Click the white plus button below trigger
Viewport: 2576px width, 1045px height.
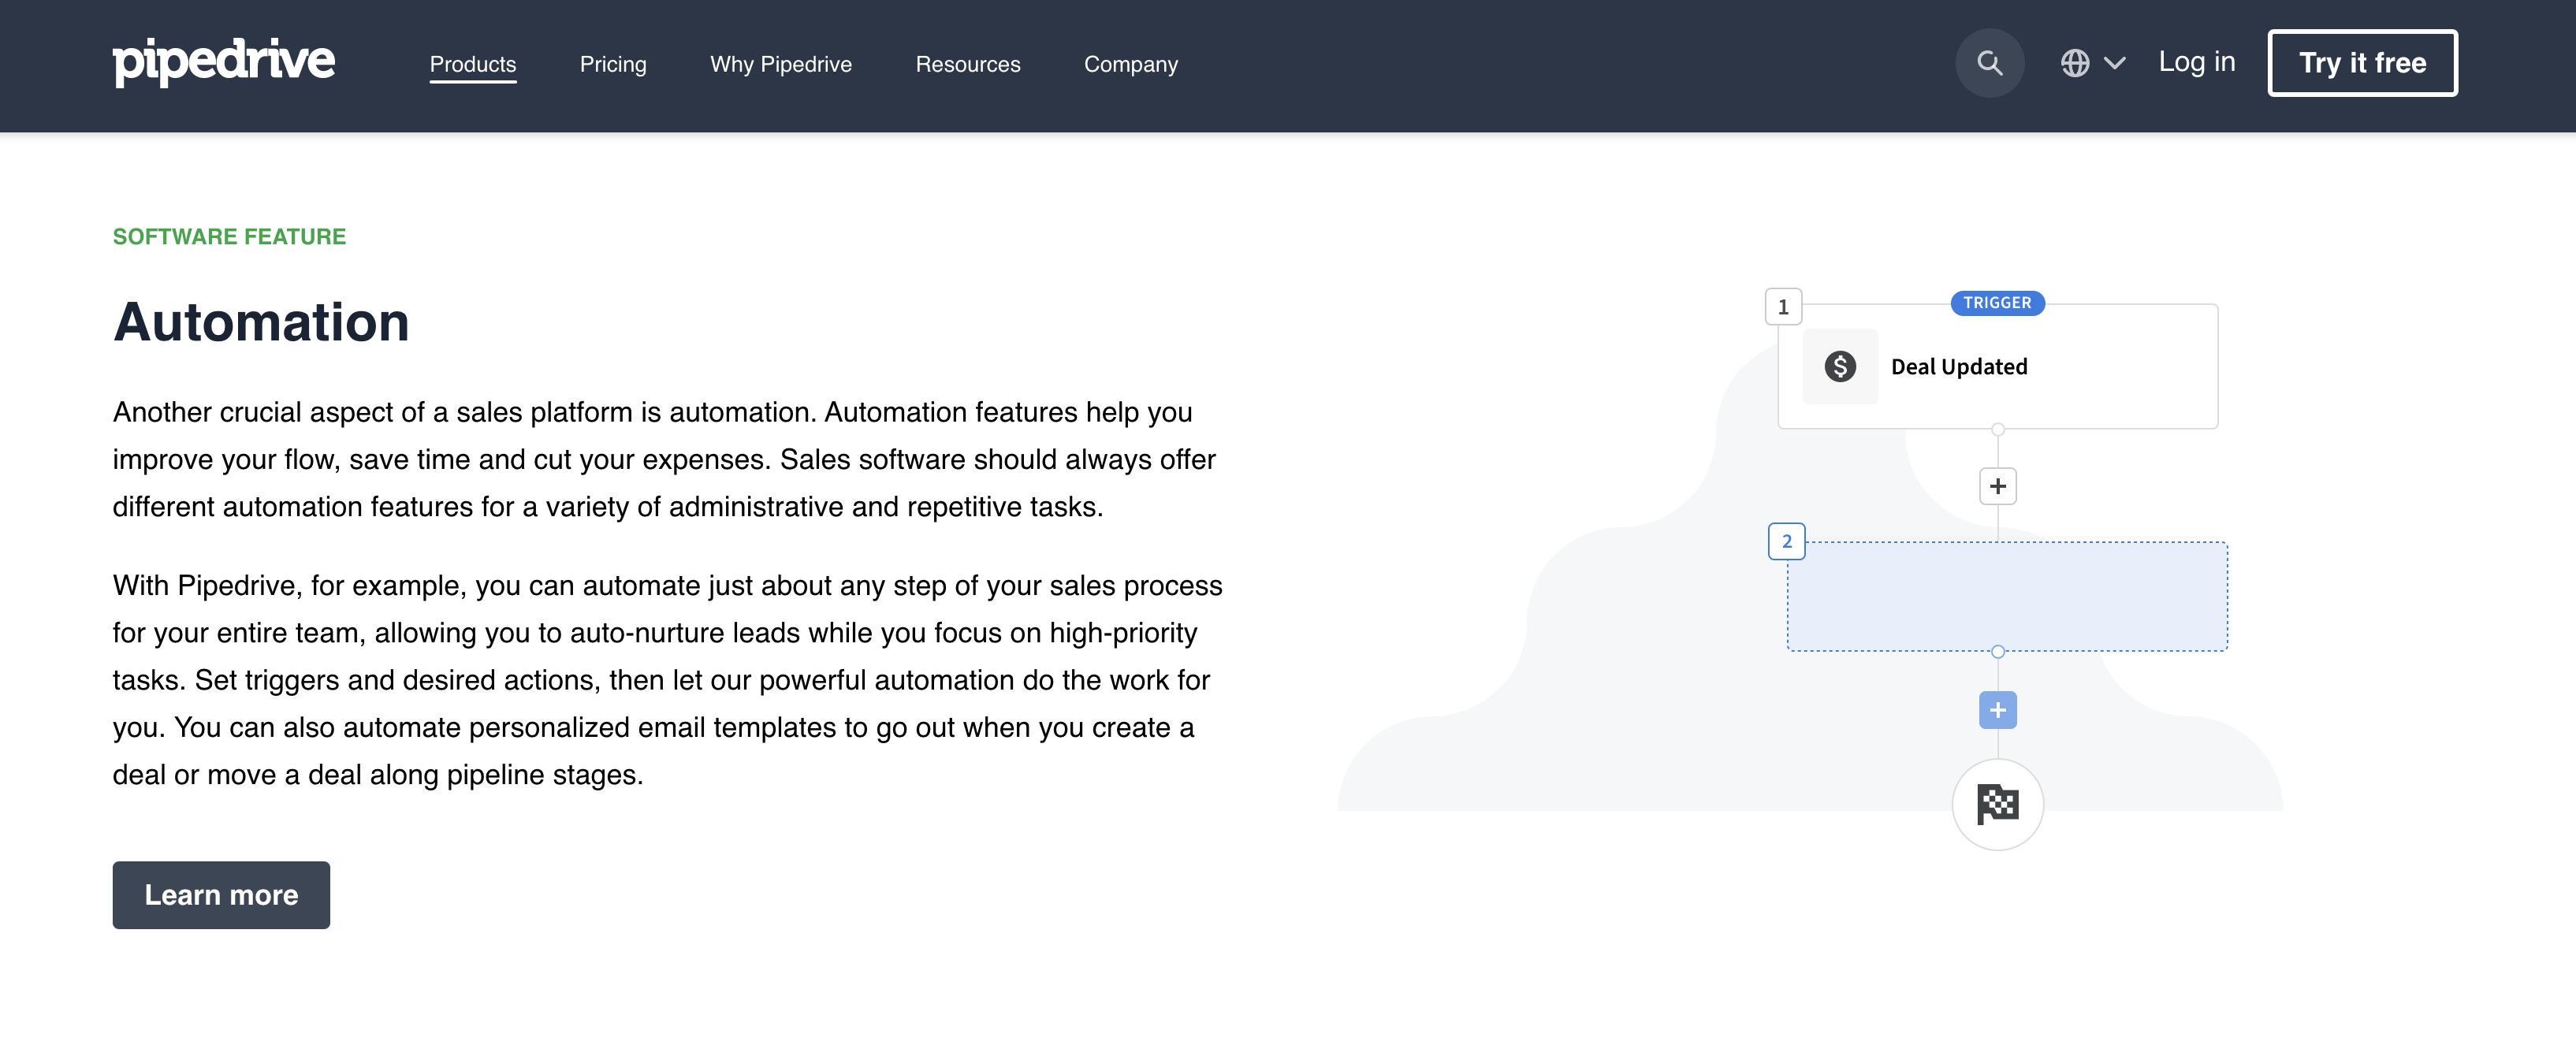1997,486
